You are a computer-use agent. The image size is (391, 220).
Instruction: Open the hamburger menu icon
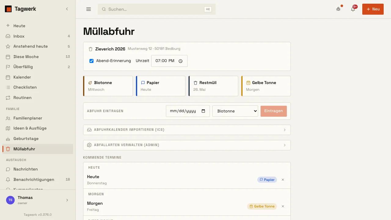[89, 9]
